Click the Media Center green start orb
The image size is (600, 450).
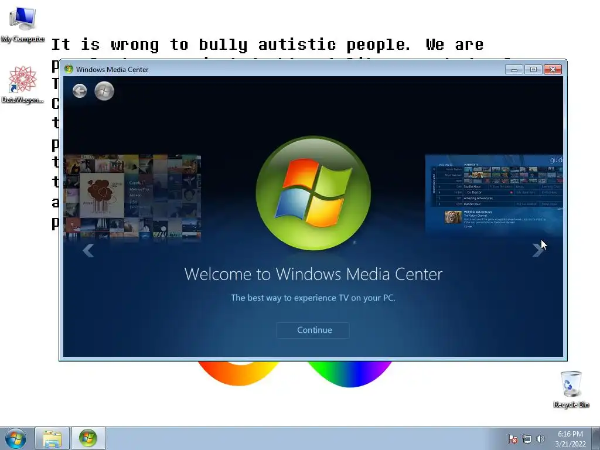(104, 91)
